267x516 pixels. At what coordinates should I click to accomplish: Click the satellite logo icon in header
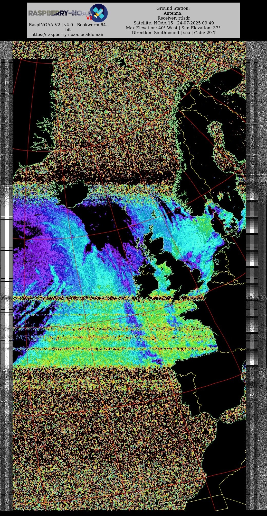[99, 13]
